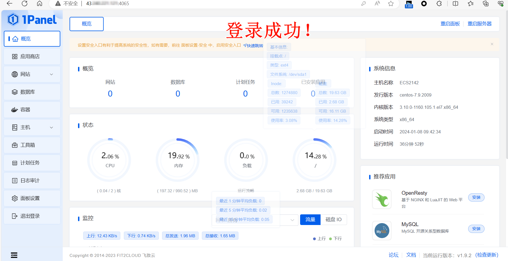
Task: Click the 重启服务器 link
Action: point(480,24)
